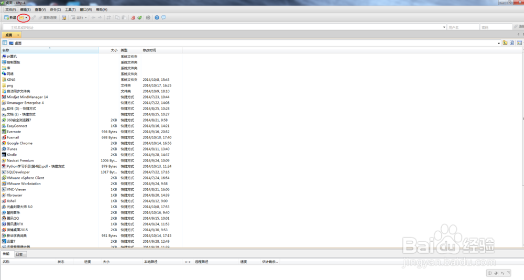
Task: Toggle the folder tree pane icon
Action: pyautogui.click(x=4, y=43)
